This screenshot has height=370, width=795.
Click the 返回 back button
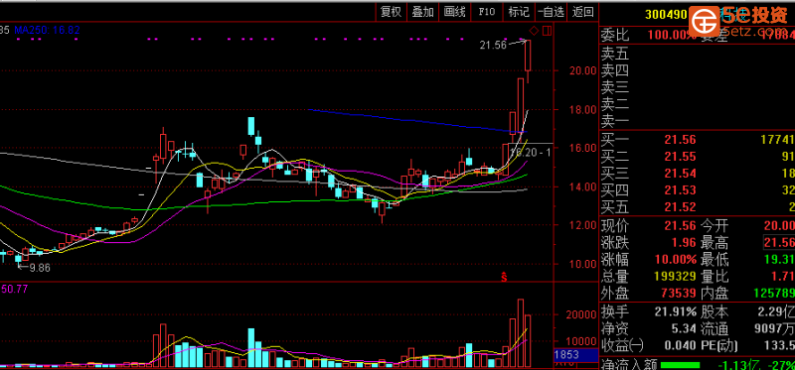(582, 12)
